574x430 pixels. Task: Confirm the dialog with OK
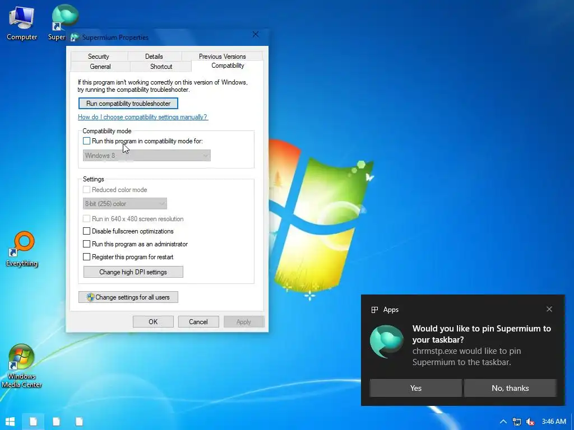click(153, 322)
